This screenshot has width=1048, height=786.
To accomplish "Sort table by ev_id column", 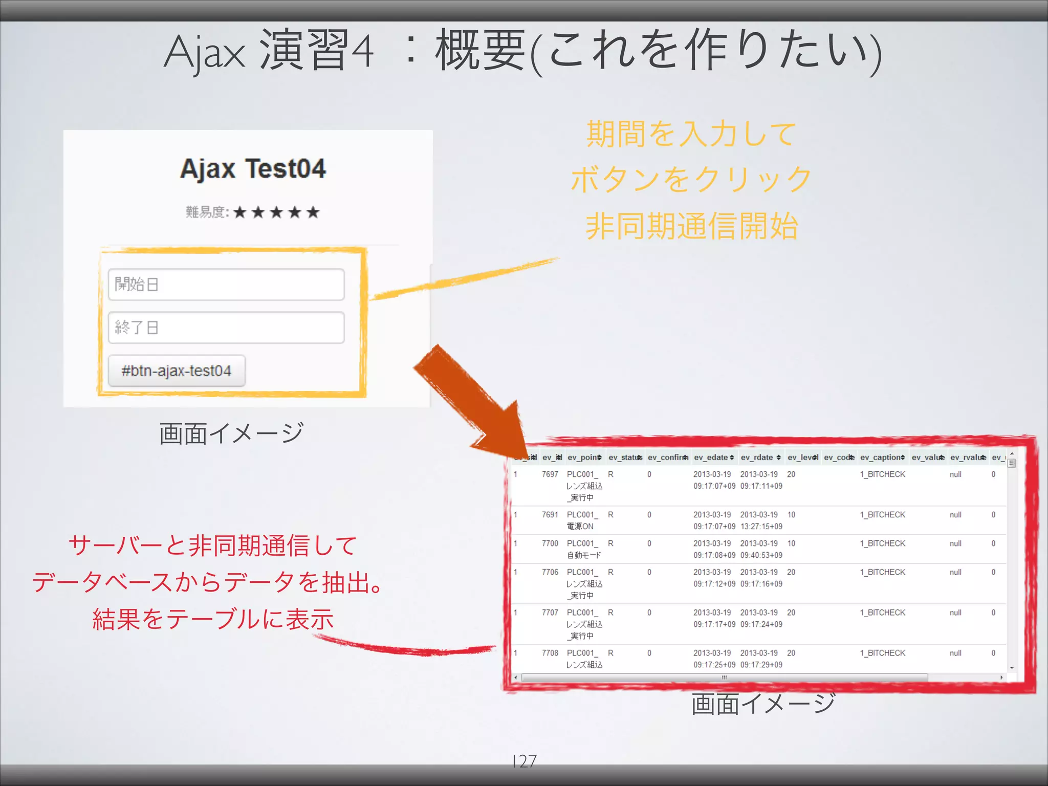I will coord(552,457).
